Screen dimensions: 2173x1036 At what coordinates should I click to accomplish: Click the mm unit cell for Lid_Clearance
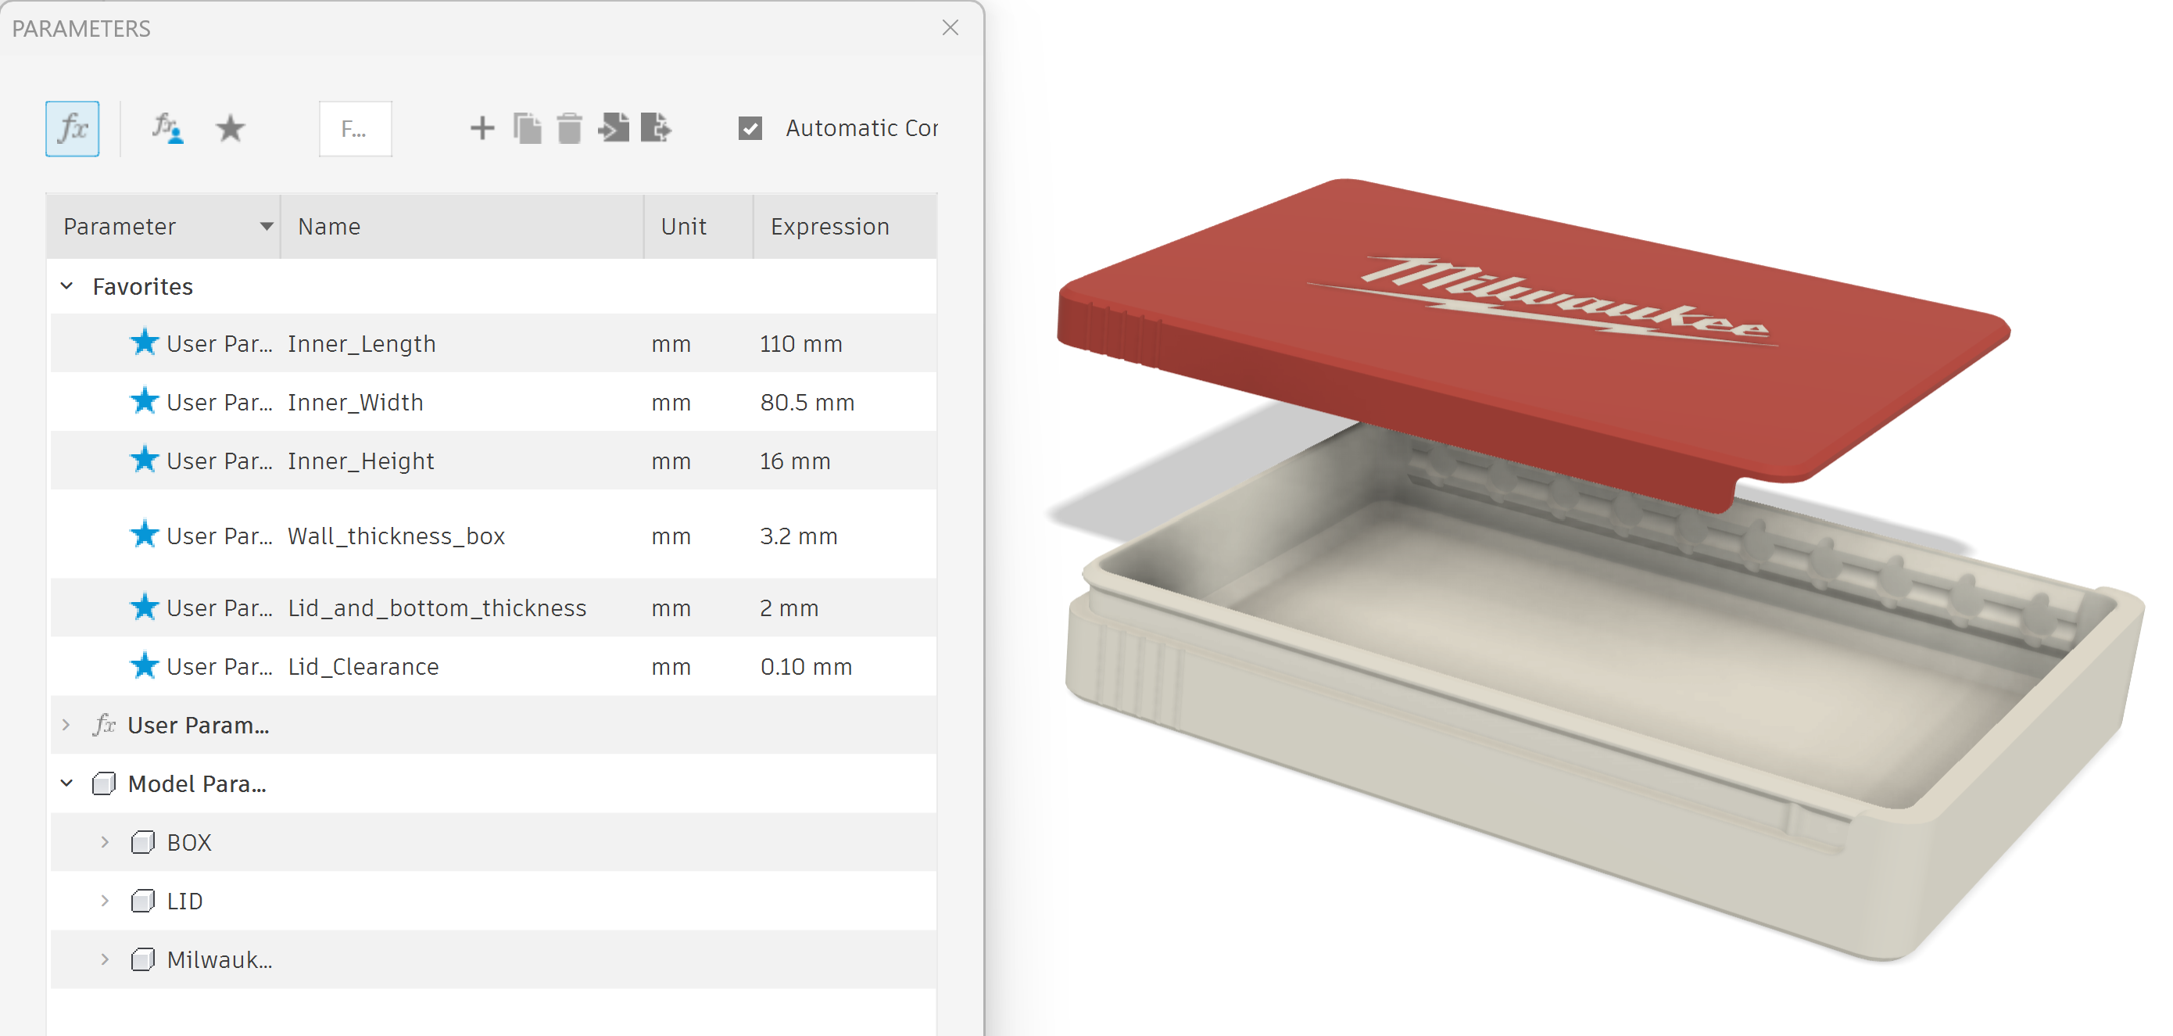[671, 667]
